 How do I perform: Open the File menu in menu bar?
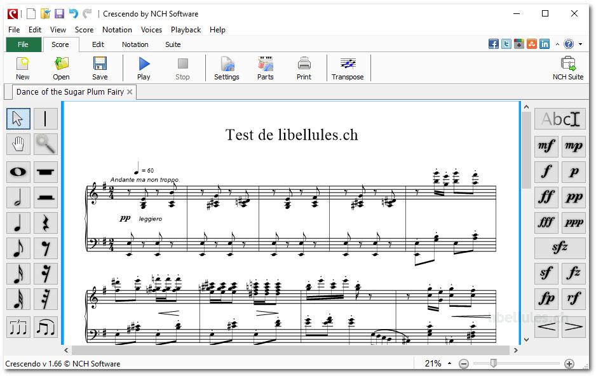pyautogui.click(x=14, y=30)
